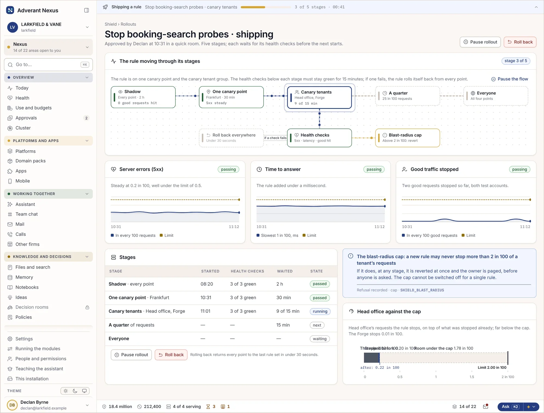Open Approvals with 2 pending
This screenshot has width=544, height=413.
(x=48, y=118)
